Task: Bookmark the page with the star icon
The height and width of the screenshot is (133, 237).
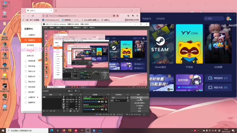Action: pyautogui.click(x=117, y=16)
